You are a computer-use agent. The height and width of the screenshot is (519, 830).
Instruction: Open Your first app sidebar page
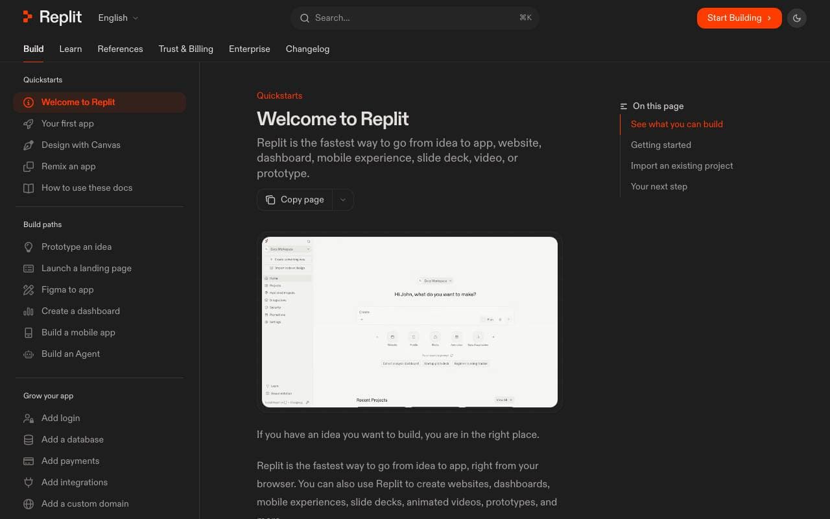pyautogui.click(x=100, y=124)
